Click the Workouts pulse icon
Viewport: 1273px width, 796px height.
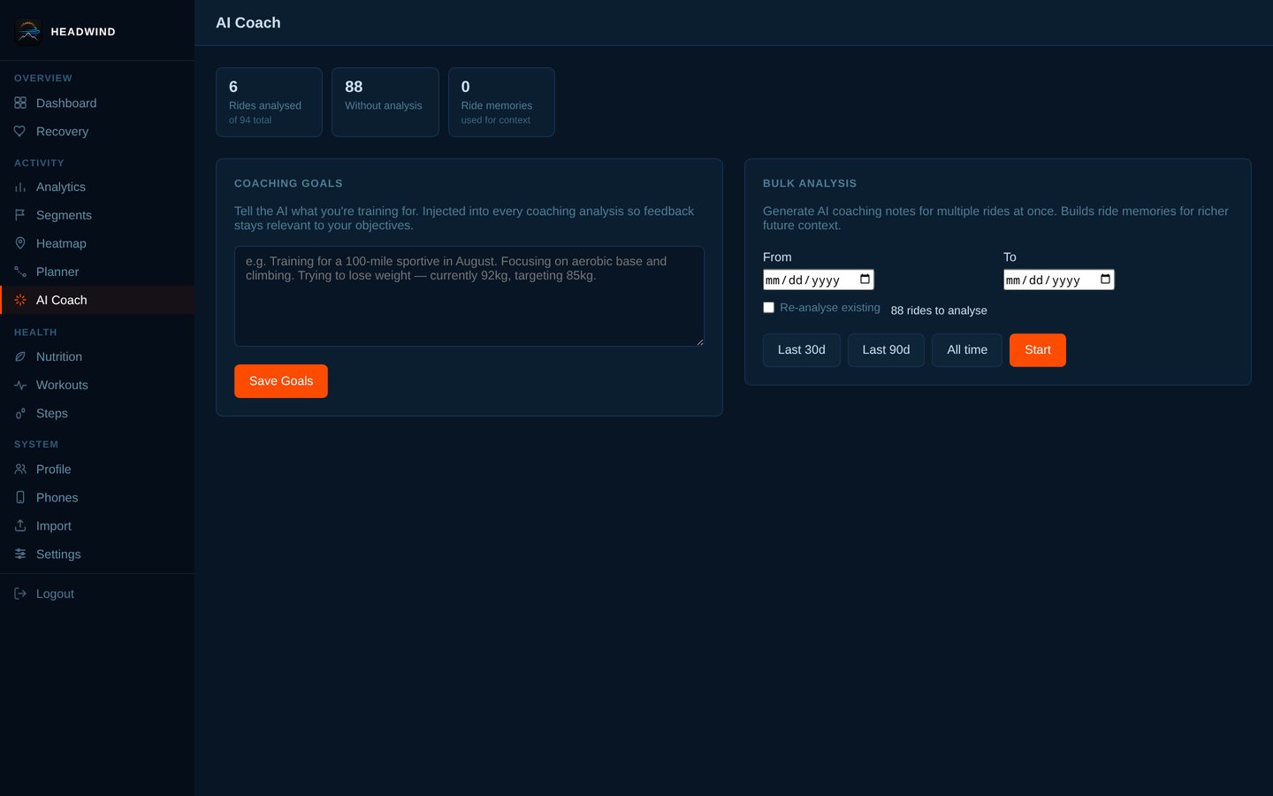(x=20, y=386)
